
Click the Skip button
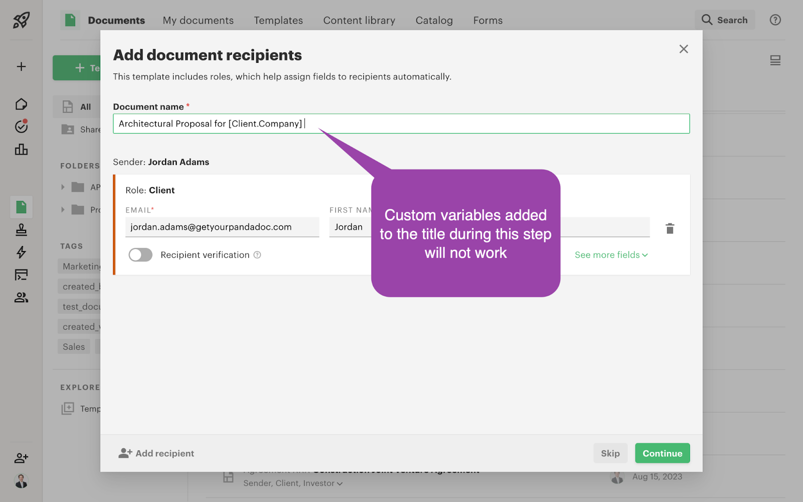click(x=610, y=453)
